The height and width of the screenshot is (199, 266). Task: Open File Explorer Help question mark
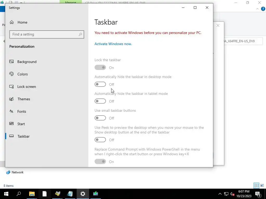263,9
